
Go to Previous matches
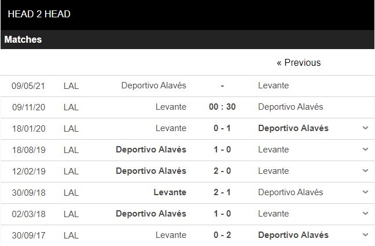coord(299,62)
